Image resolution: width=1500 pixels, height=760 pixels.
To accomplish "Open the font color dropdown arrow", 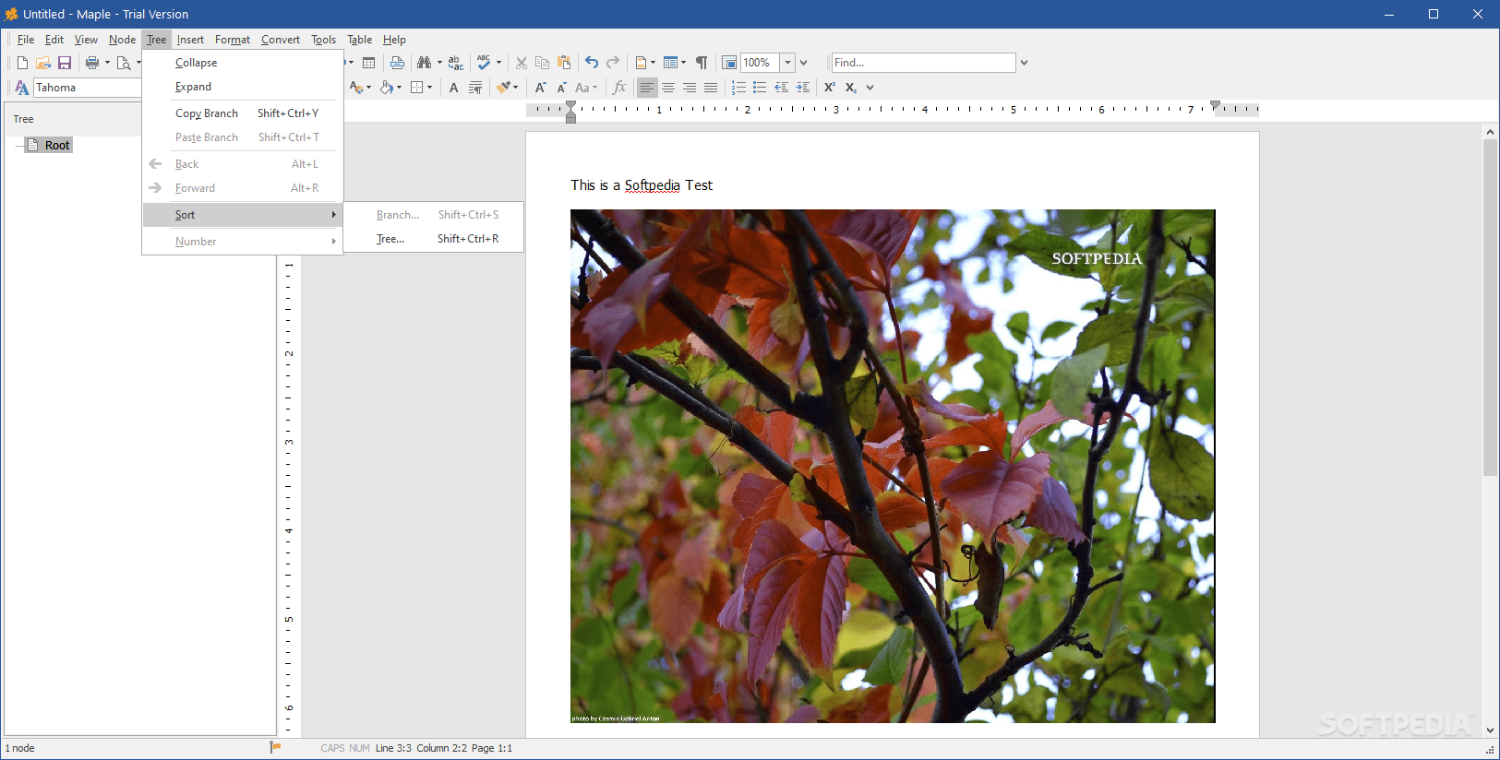I will pos(369,88).
